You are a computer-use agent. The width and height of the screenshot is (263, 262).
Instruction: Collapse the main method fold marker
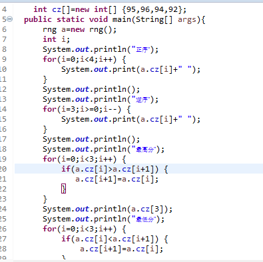click(10, 19)
